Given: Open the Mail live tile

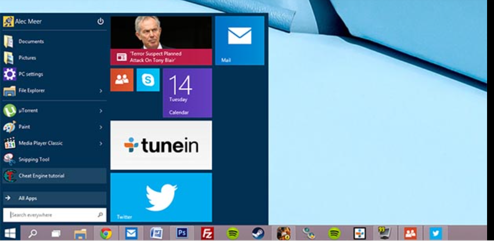Looking at the screenshot, I should (x=240, y=41).
